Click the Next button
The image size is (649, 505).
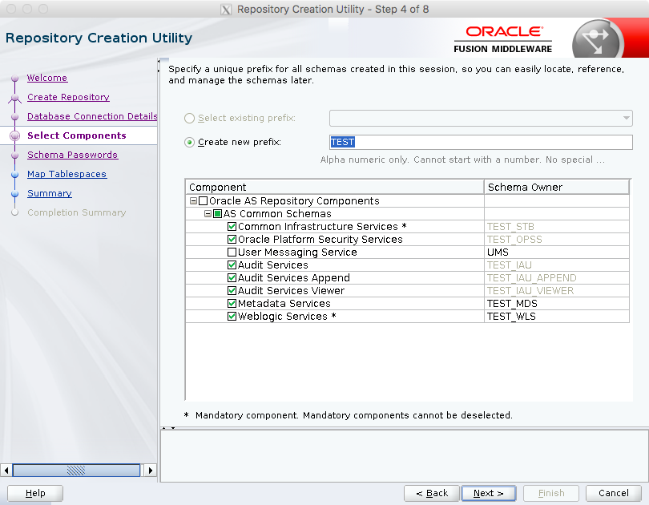tap(488, 493)
